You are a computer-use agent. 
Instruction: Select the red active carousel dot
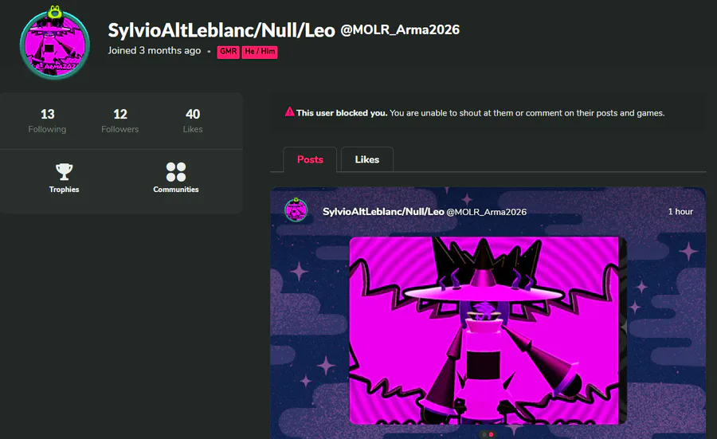491,434
